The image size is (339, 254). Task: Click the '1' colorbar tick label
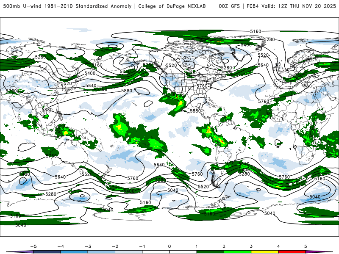197,246
